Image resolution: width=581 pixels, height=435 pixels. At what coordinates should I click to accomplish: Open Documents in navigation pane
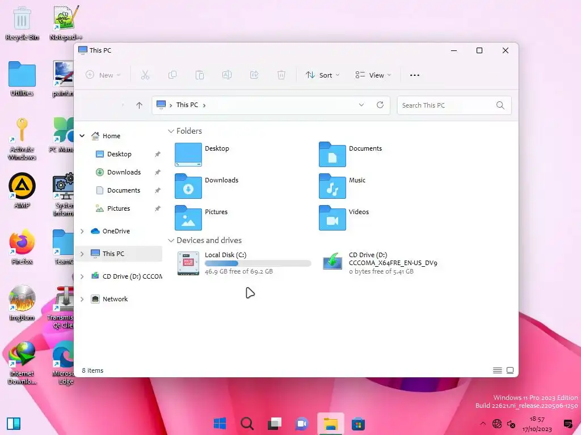click(118, 190)
